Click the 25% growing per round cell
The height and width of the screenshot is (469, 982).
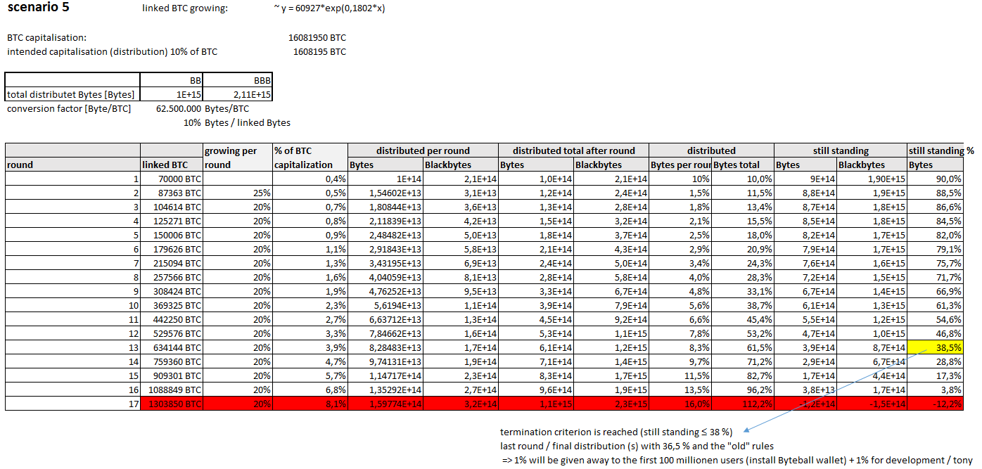pos(238,193)
